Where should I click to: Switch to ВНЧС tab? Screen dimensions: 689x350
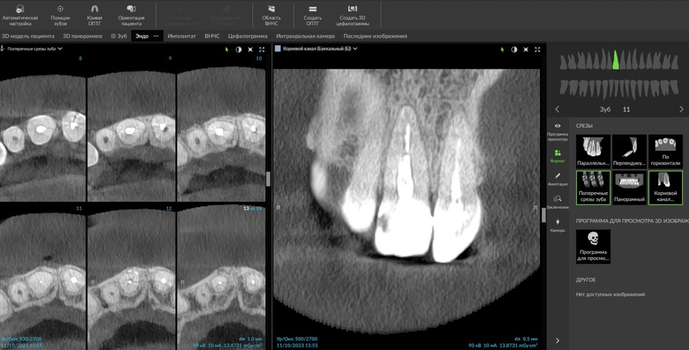(212, 36)
